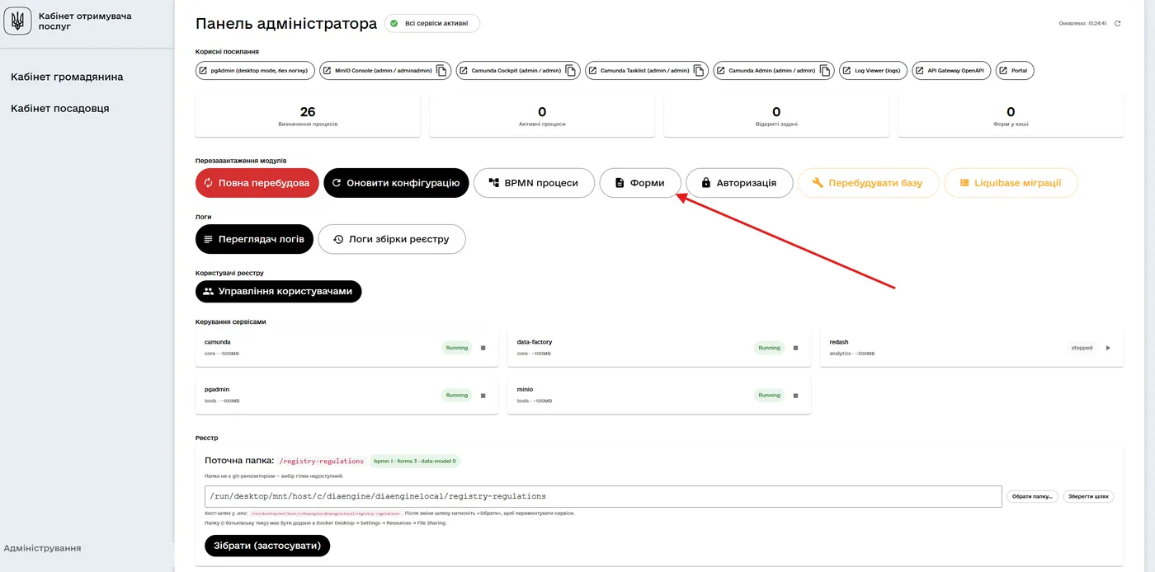The image size is (1155, 572).
Task: Stop the pgadmin service
Action: click(x=483, y=396)
